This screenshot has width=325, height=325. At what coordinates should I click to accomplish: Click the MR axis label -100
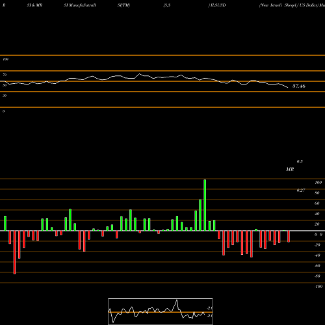(x=318, y=287)
